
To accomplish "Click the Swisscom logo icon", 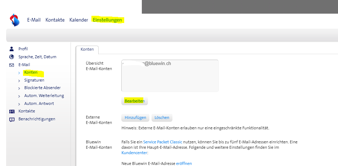I will coord(15,20).
